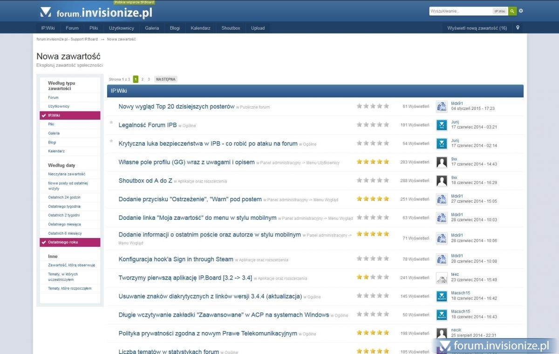Go to page 3 of results
Image resolution: width=559 pixels, height=354 pixels.
click(x=149, y=79)
